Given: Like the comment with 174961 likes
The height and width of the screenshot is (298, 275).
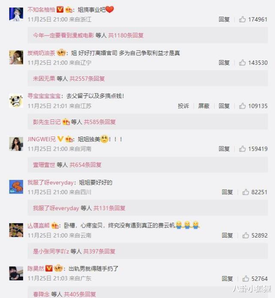Looking at the screenshot, I should pyautogui.click(x=242, y=19).
